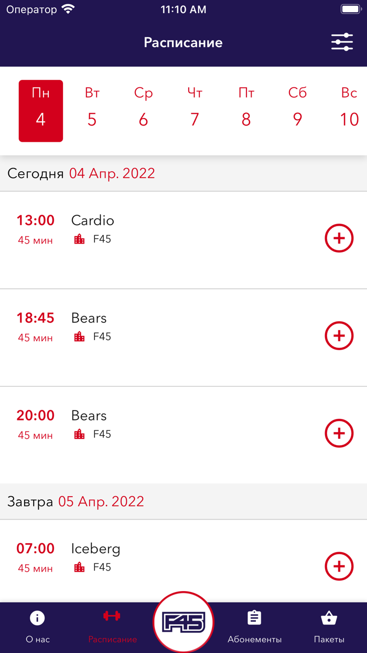Add the 07:00 Iceberg class
This screenshot has width=367, height=653.
[339, 566]
